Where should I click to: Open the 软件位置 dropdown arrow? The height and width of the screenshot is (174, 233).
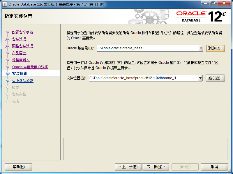coord(200,78)
